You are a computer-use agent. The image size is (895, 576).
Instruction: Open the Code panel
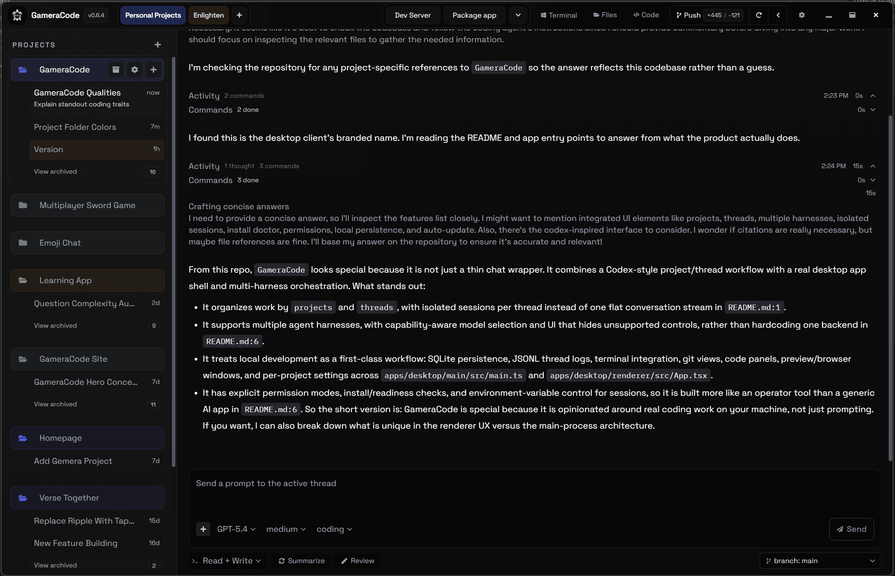(646, 15)
